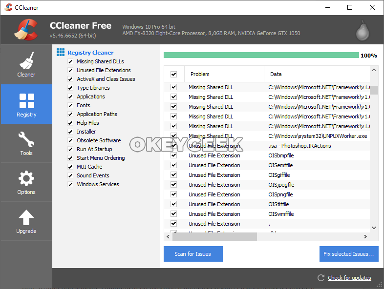Toggle Type Libraries checkbox
Image resolution: width=384 pixels, height=289 pixels.
70,88
